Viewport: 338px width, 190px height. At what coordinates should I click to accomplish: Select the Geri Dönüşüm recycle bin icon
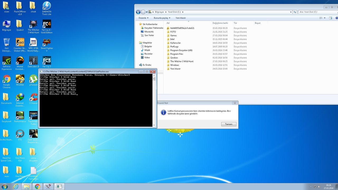tap(7, 45)
